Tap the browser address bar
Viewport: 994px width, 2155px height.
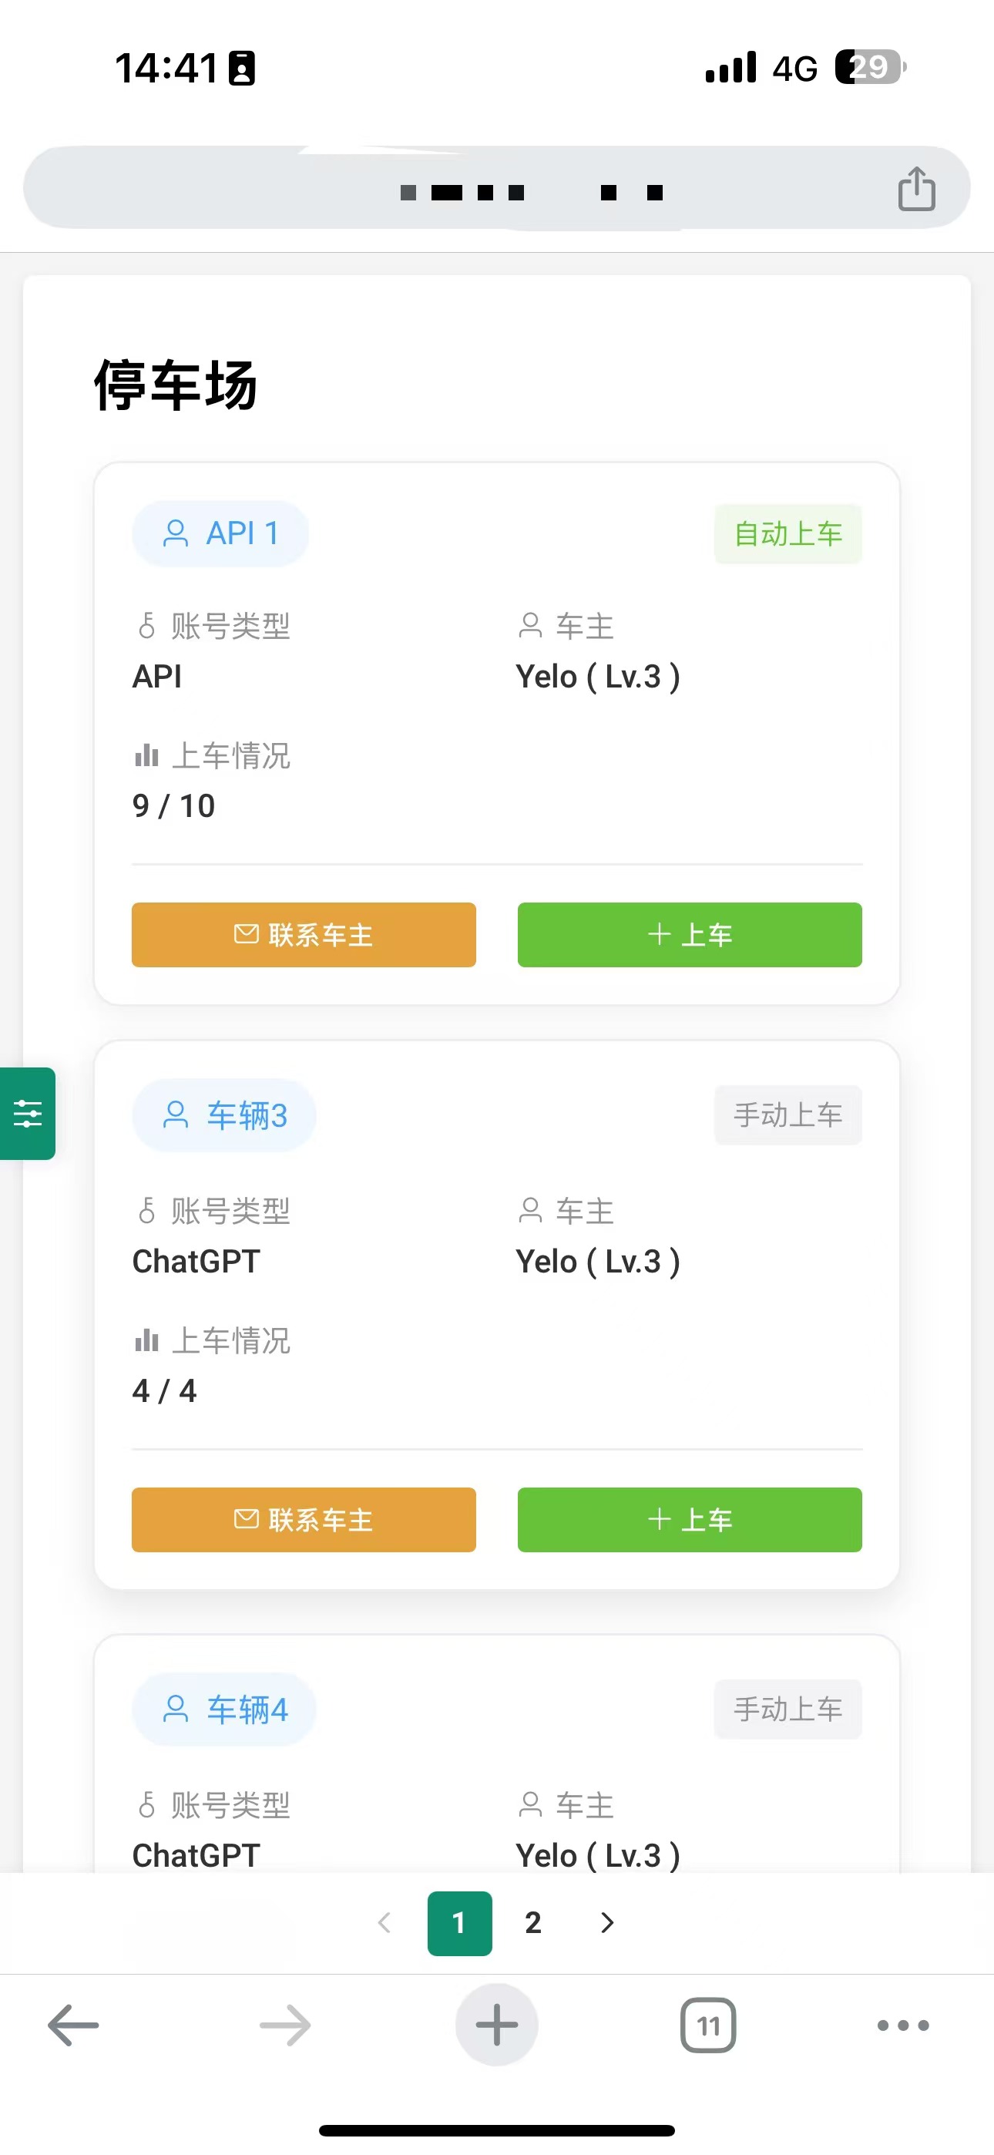pyautogui.click(x=497, y=188)
